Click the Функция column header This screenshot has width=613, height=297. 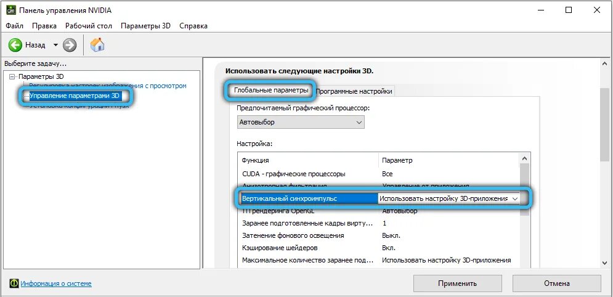click(x=308, y=160)
